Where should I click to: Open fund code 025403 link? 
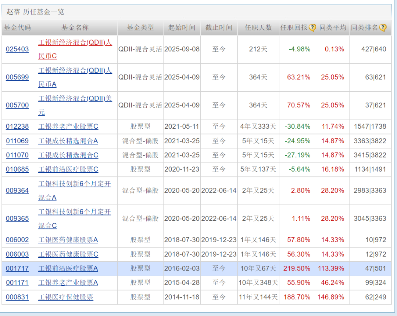[17, 49]
